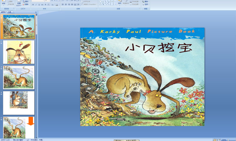Click the font color A button

click(57, 5)
